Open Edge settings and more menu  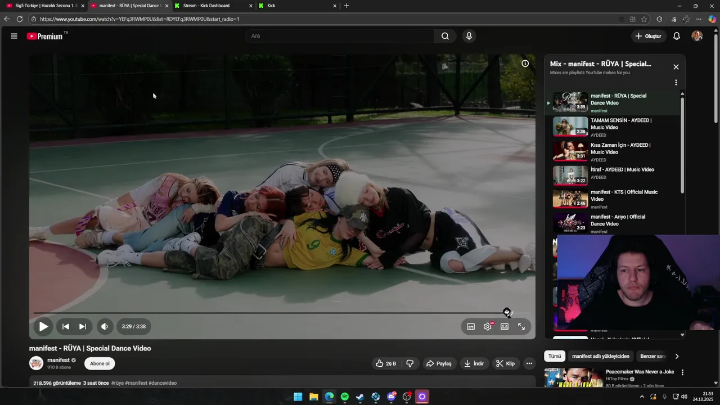pos(699,19)
